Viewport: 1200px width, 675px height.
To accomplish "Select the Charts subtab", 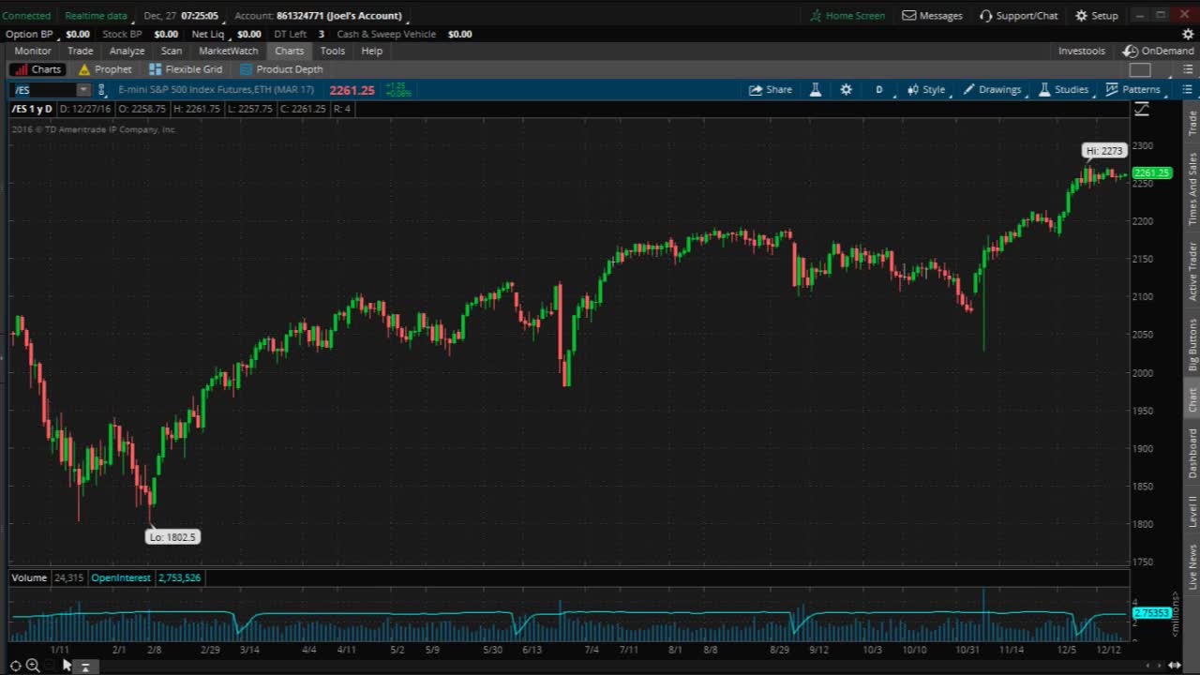I will click(x=37, y=69).
